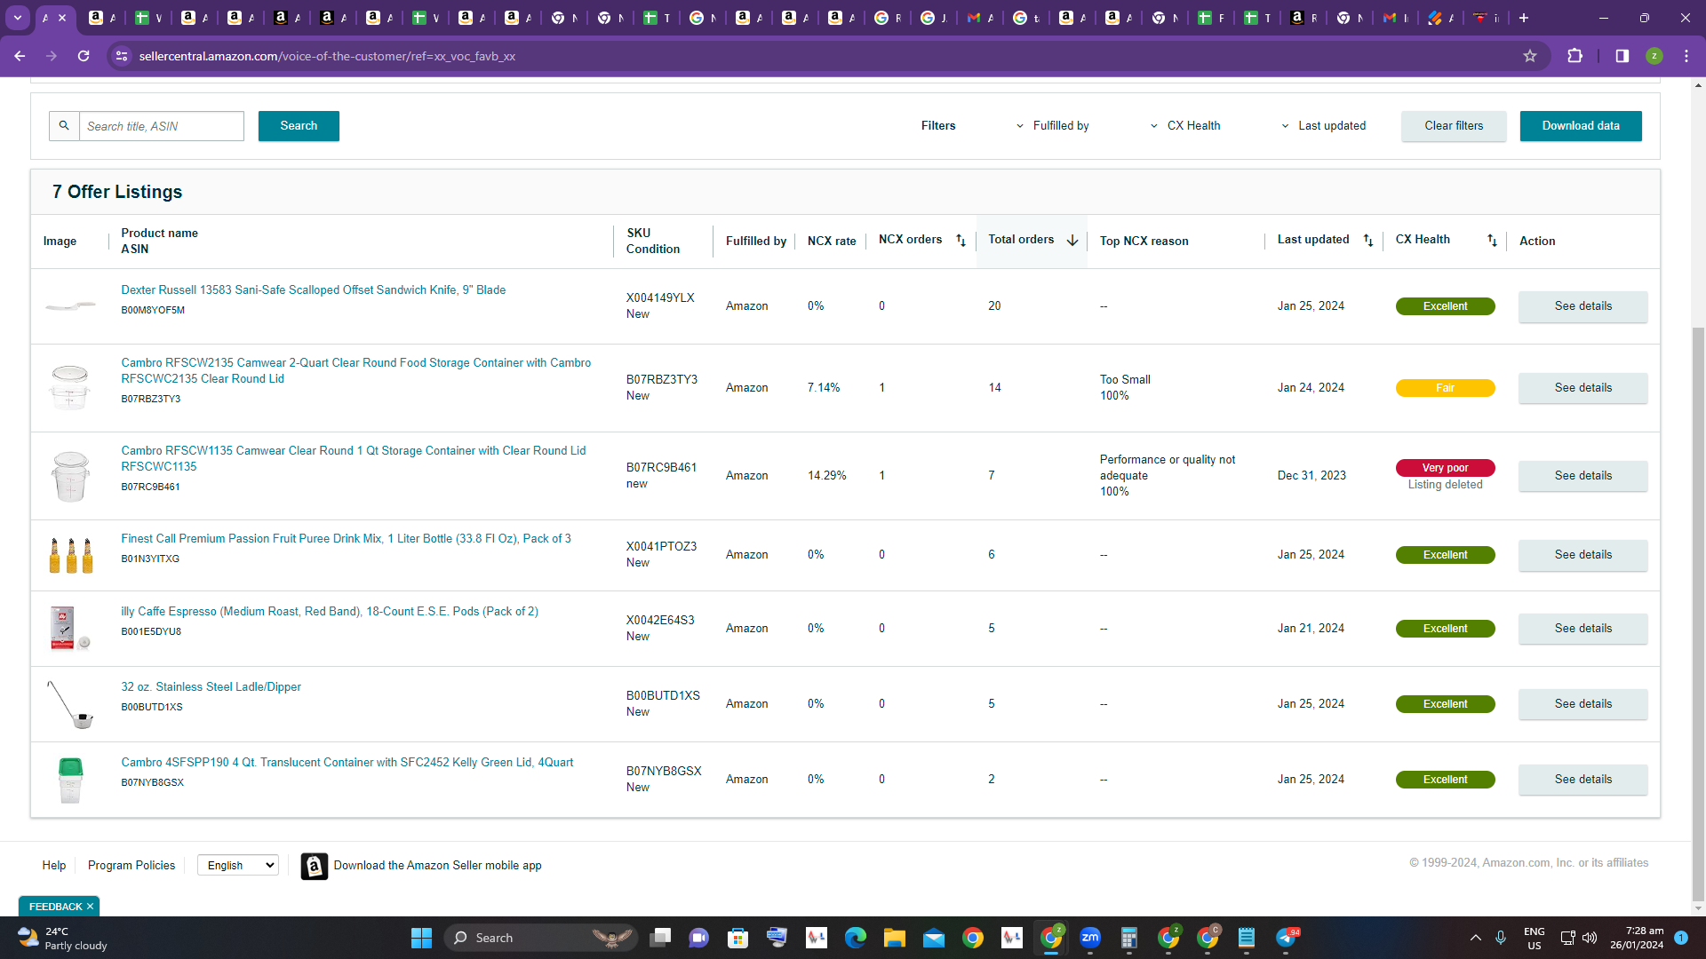See details for illy Caffe Espresso pods
1706x959 pixels.
(x=1583, y=629)
